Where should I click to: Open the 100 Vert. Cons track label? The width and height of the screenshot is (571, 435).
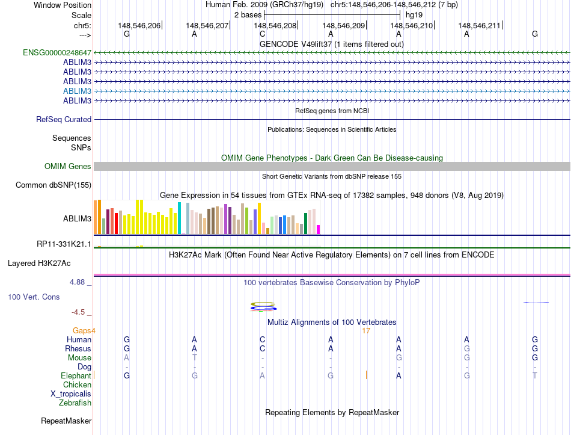coord(34,297)
